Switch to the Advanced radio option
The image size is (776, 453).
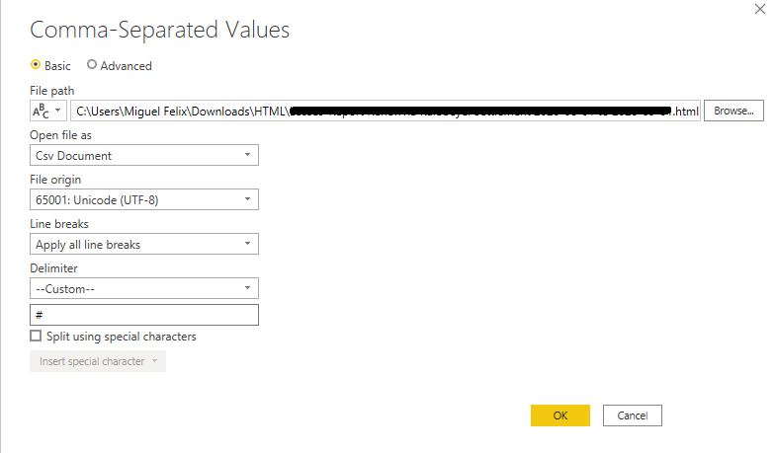tap(93, 65)
